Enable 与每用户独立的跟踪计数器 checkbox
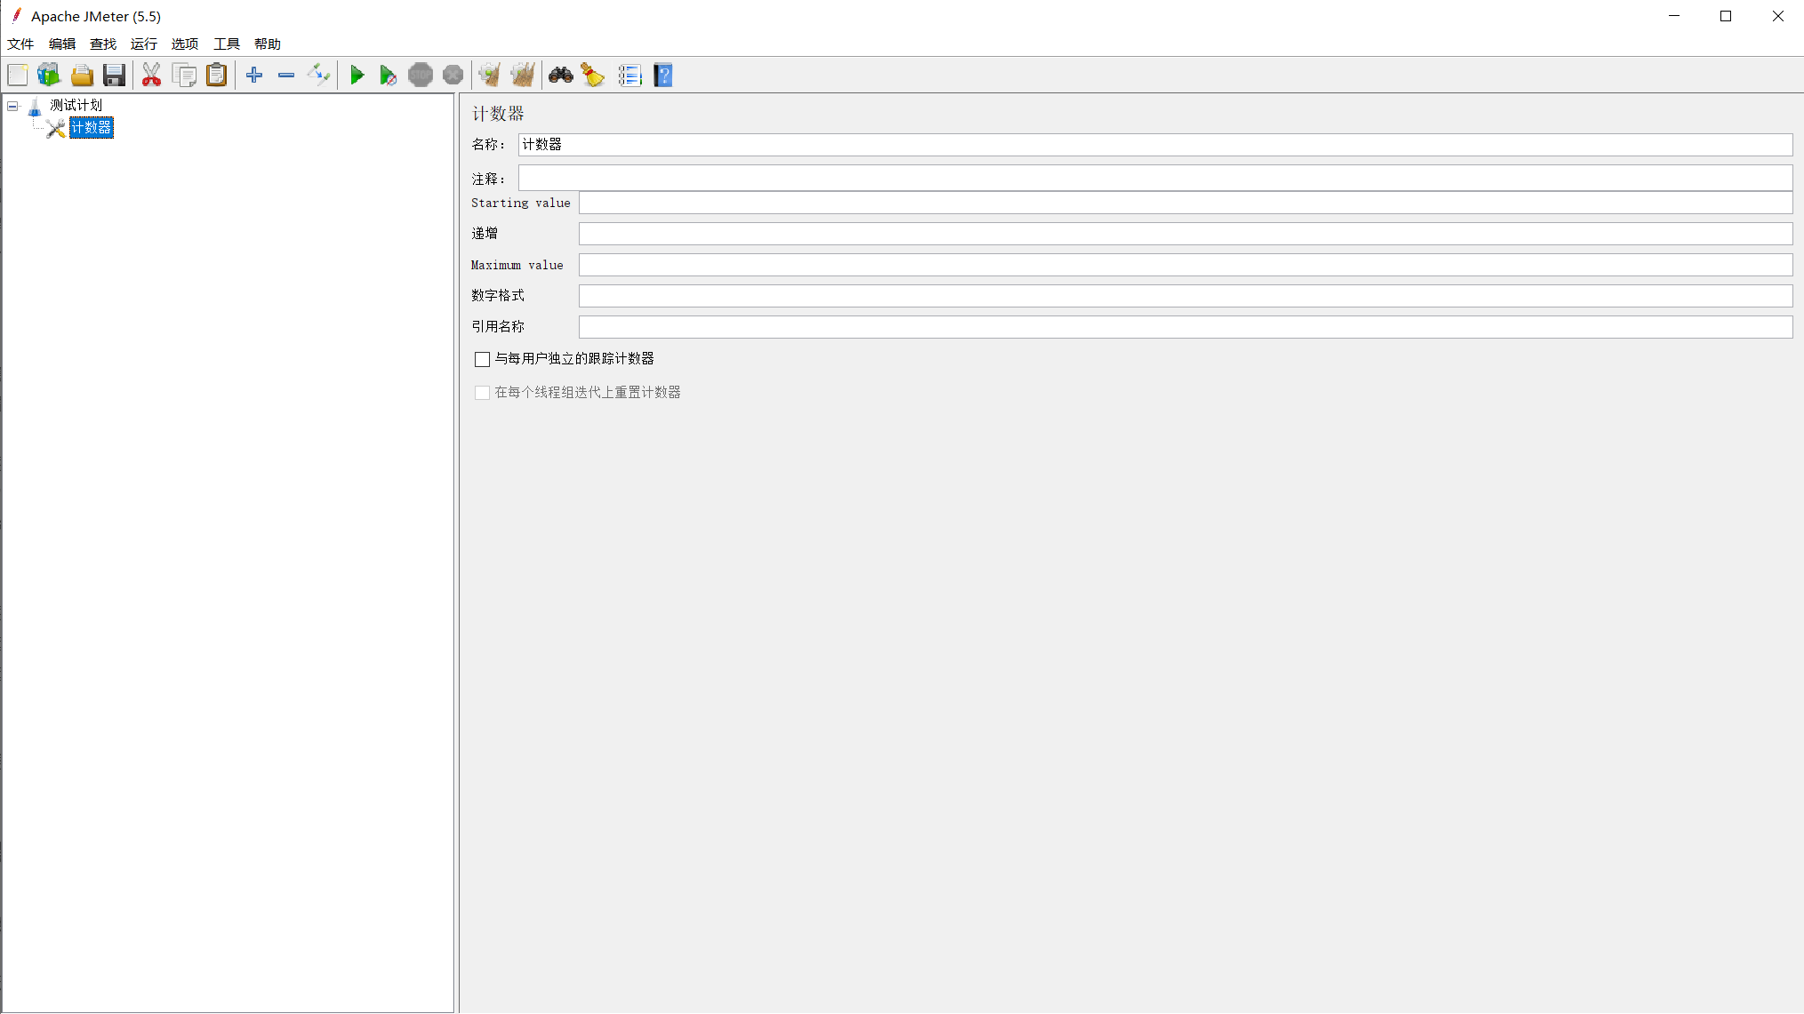 (482, 359)
